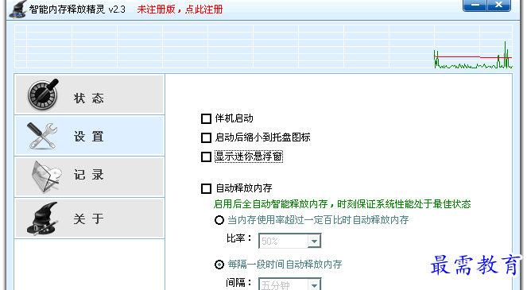Open the 状态 tab

(x=89, y=95)
